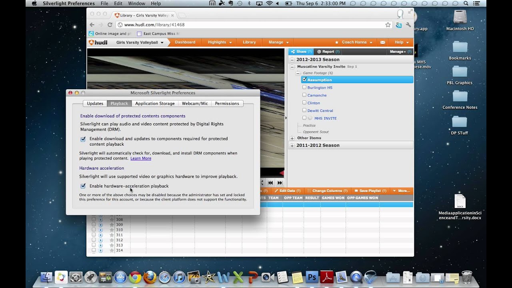Open Microsoft Word from the Dock

tap(223, 277)
